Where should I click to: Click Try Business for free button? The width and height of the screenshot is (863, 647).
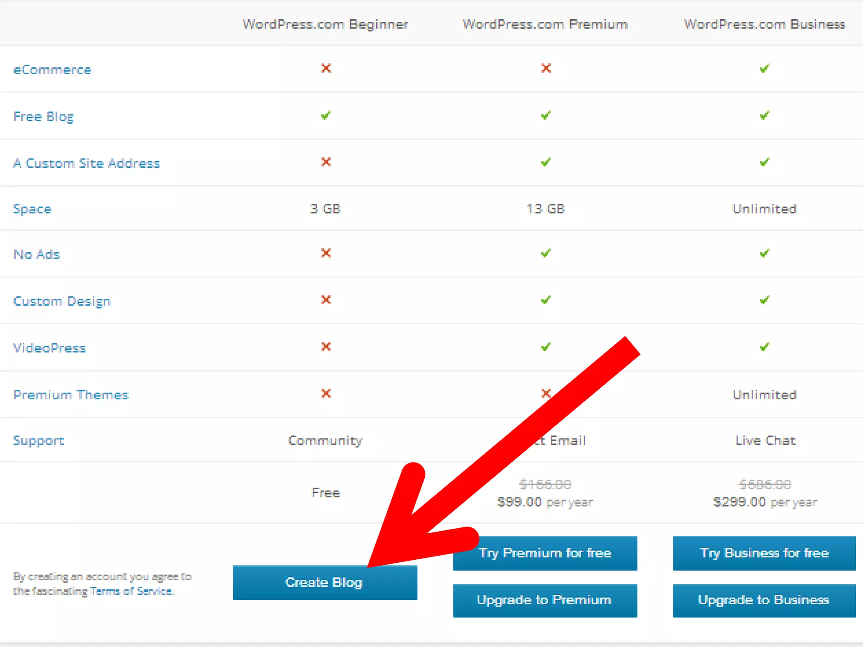[x=764, y=553]
